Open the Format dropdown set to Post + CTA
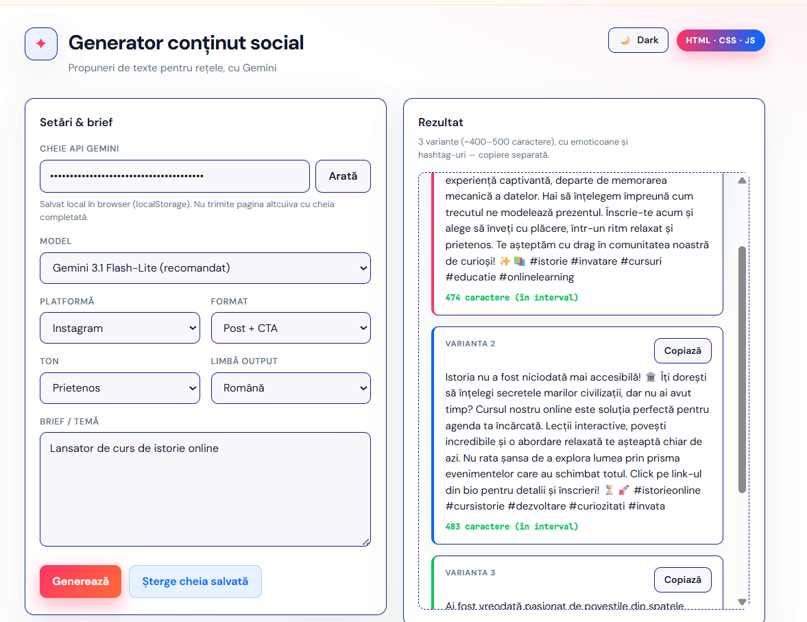The image size is (807, 622). click(x=291, y=328)
